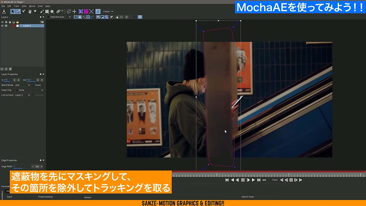Open the Selected layer view dropdown
The width and height of the screenshot is (366, 206).
click(59, 17)
